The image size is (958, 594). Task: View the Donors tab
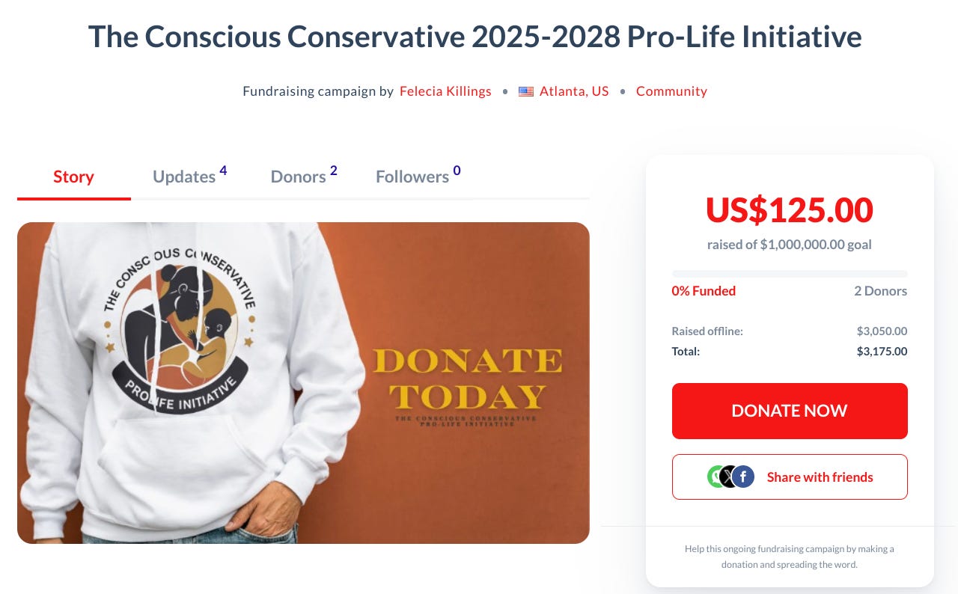click(x=304, y=176)
